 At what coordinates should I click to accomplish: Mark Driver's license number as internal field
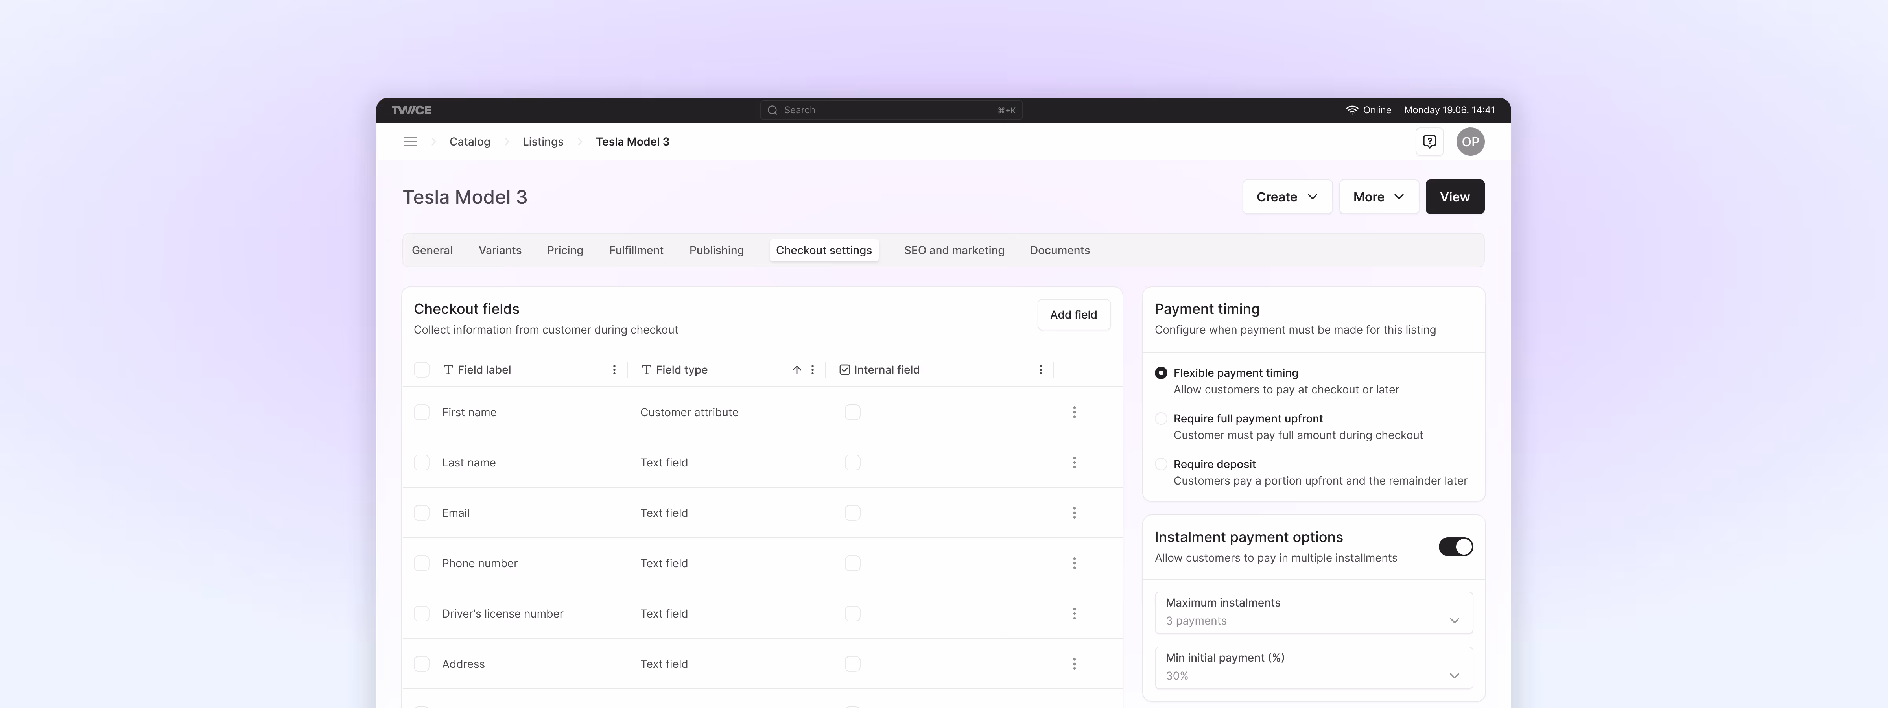(852, 614)
